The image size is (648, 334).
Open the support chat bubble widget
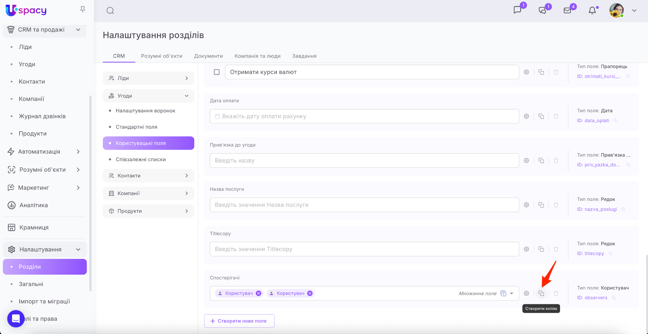coord(16,319)
